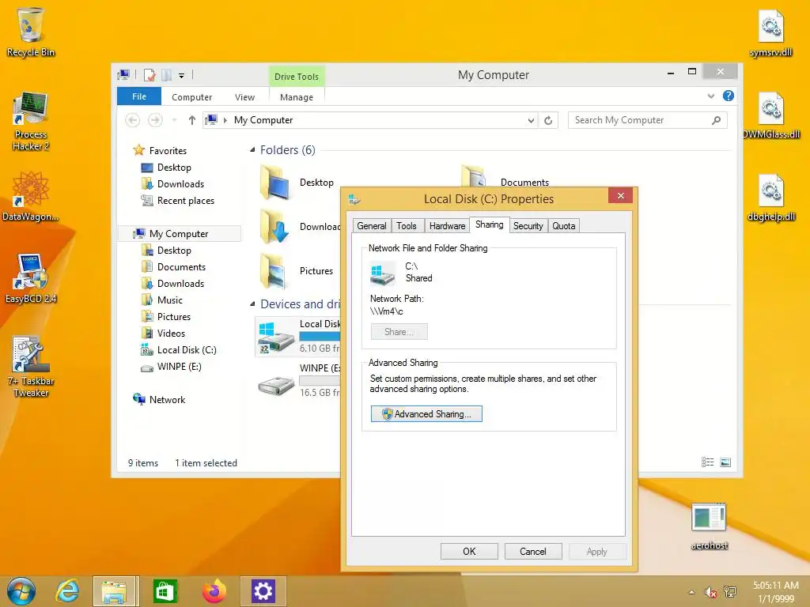Image resolution: width=810 pixels, height=607 pixels.
Task: Open the aerohost desktop icon
Action: [710, 526]
